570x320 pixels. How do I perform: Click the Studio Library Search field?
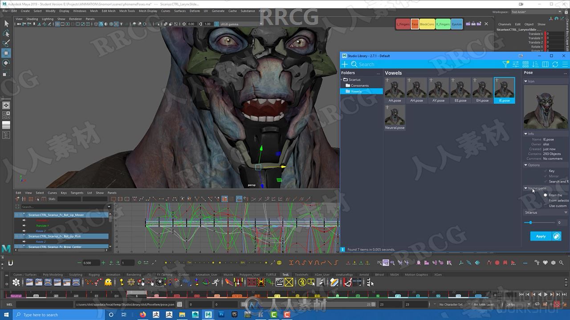coord(427,64)
